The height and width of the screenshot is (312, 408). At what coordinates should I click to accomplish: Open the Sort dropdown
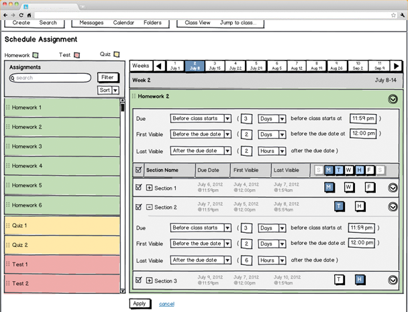coord(109,90)
